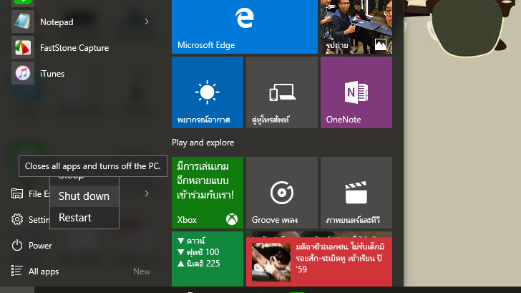Click the Start button on taskbar

tap(17, 290)
